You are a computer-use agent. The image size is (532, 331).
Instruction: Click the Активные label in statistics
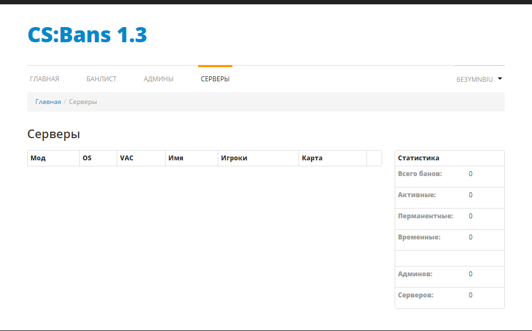point(417,195)
